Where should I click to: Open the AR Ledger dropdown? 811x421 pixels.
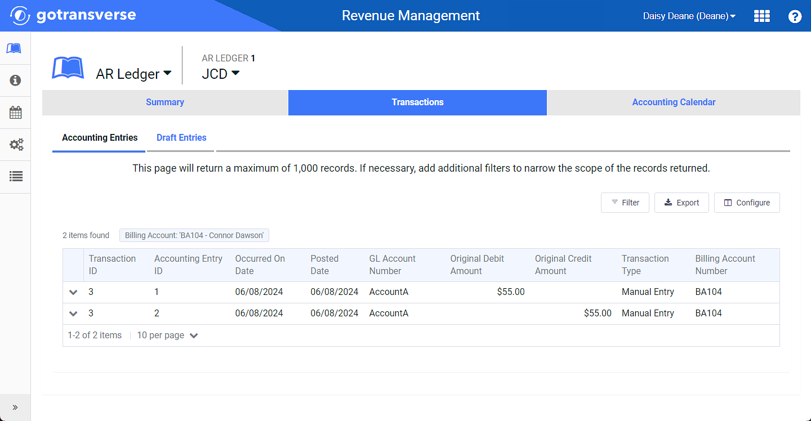coord(133,74)
